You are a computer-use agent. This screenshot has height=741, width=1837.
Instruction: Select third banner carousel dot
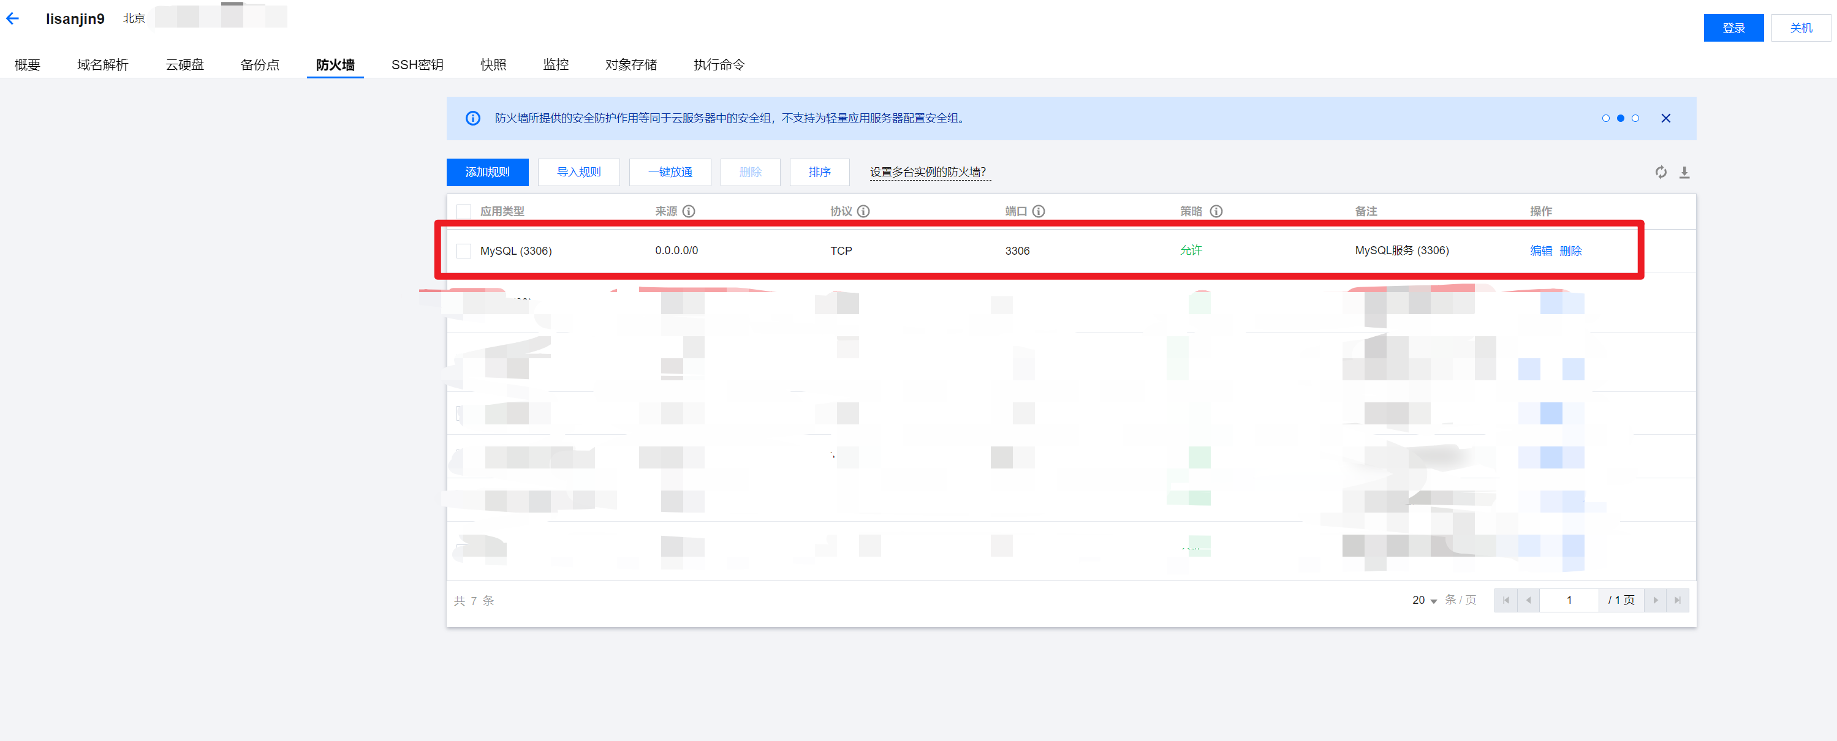[x=1635, y=118]
